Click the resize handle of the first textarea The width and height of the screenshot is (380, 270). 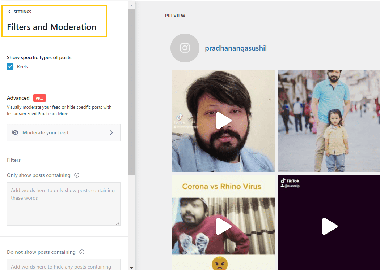(x=118, y=223)
